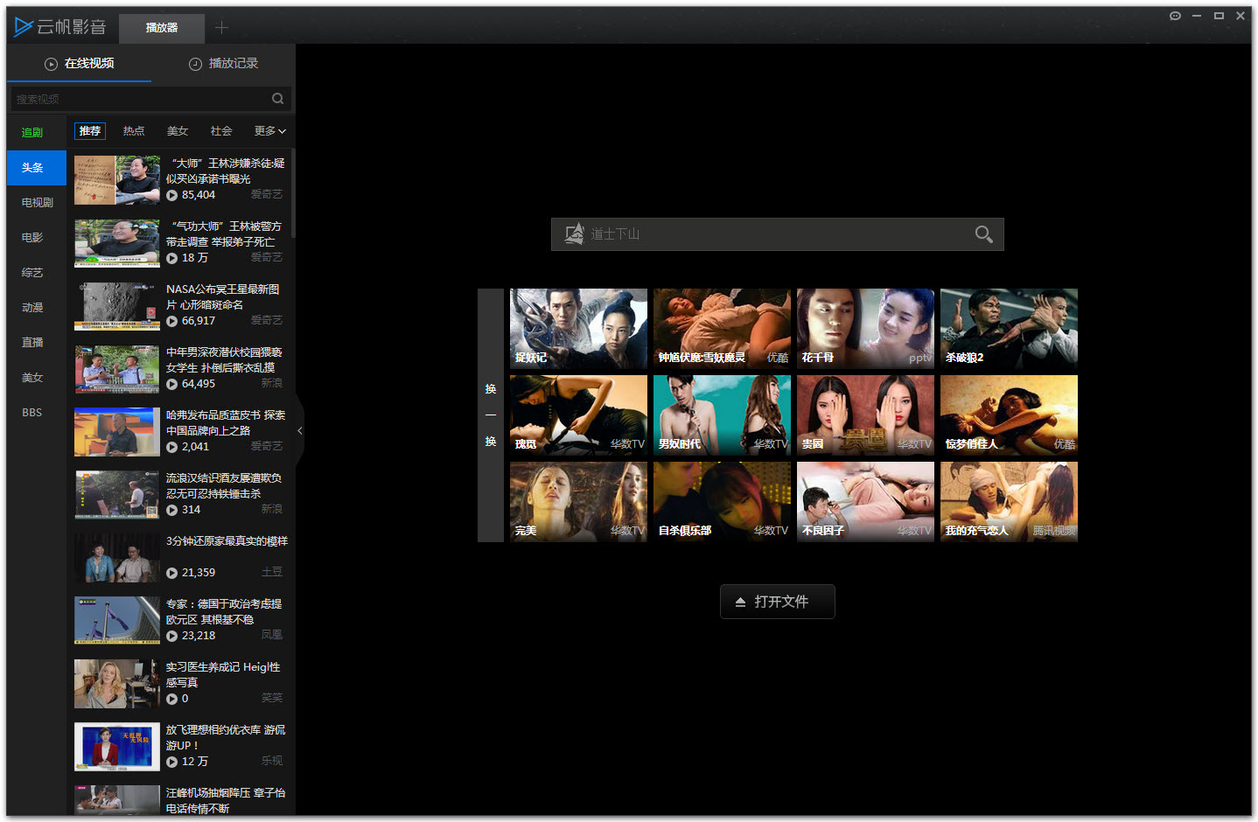Open the 不良因子 movie thumbnail
The width and height of the screenshot is (1258, 822).
pos(866,502)
